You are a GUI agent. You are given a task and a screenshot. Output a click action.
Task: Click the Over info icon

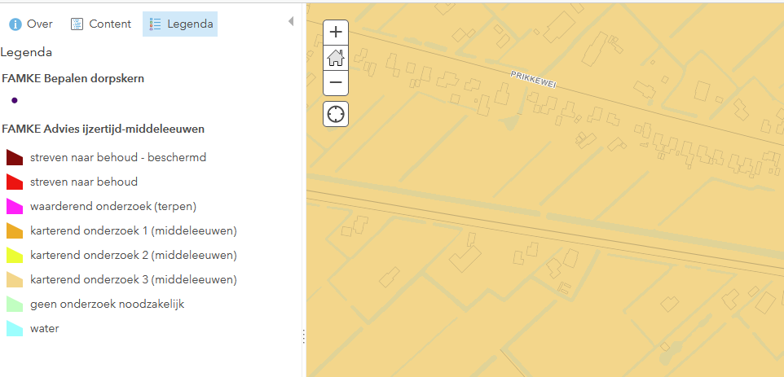point(15,24)
